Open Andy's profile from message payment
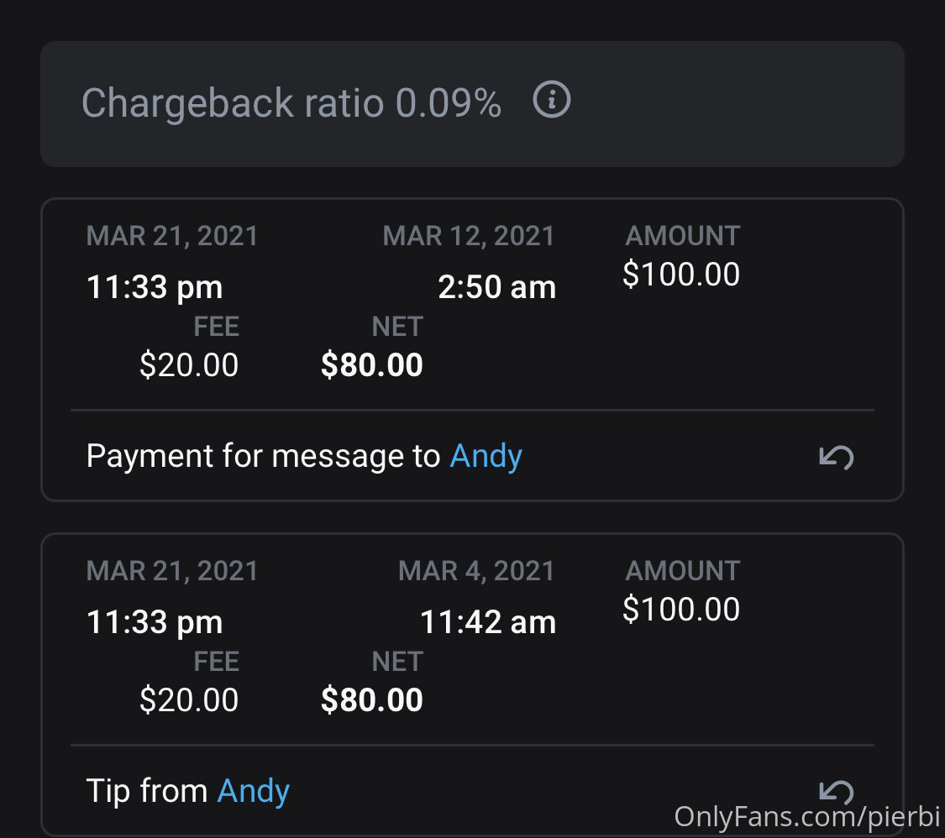The width and height of the screenshot is (945, 838). (486, 456)
